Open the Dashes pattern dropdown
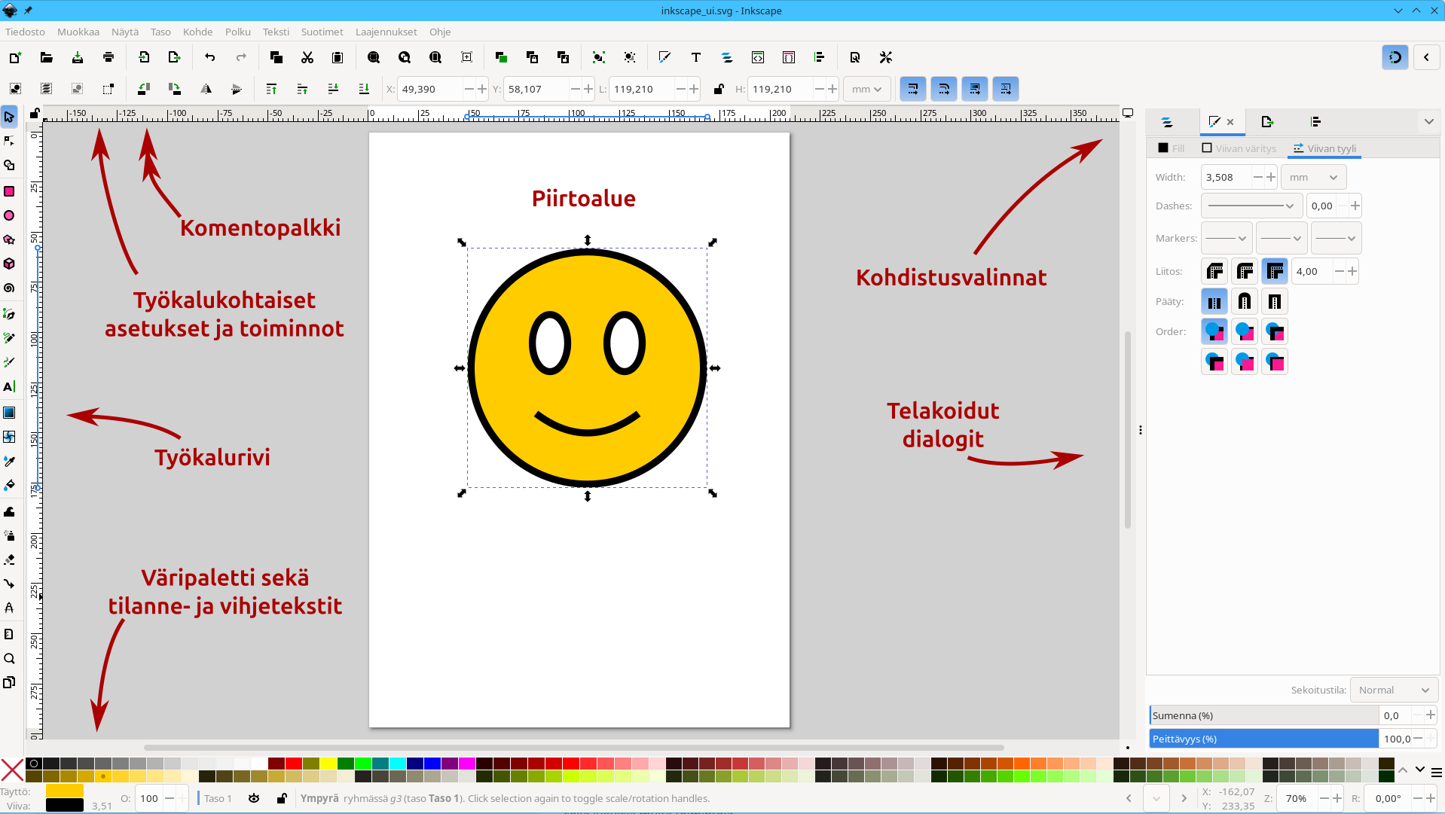This screenshot has width=1445, height=814. point(1251,206)
